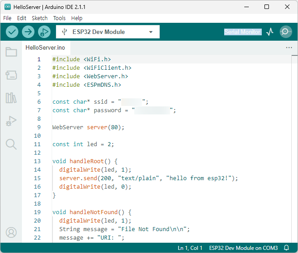Open the Boards Manager sidebar icon
The height and width of the screenshot is (253, 298).
(x=11, y=75)
